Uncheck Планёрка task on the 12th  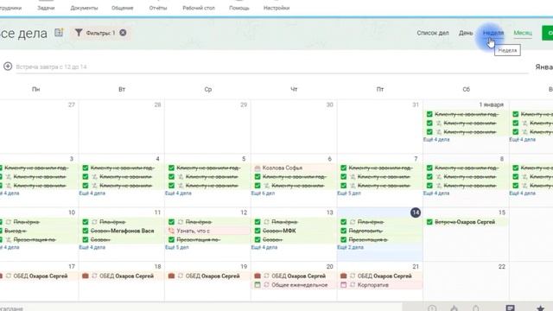click(171, 222)
